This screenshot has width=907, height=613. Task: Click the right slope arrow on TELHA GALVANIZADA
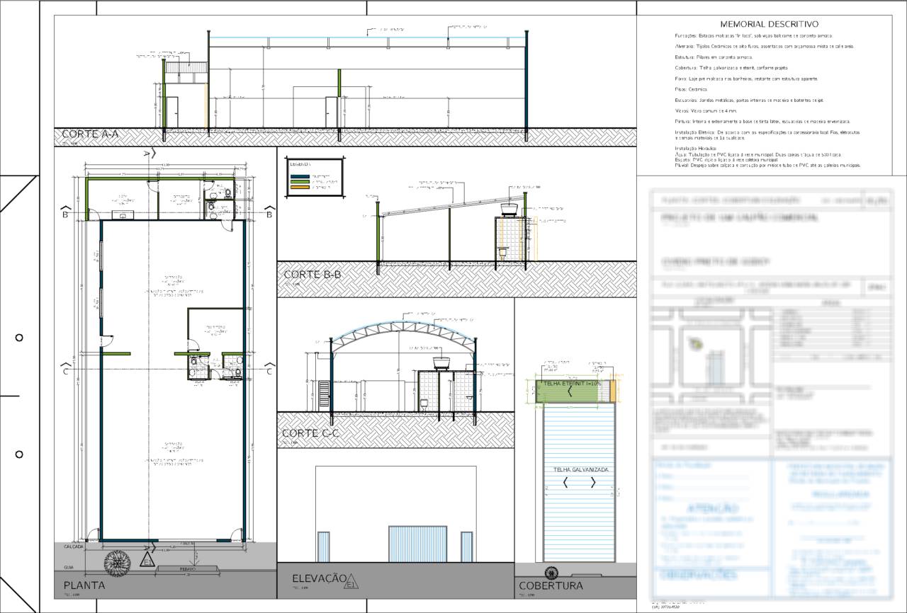point(593,483)
